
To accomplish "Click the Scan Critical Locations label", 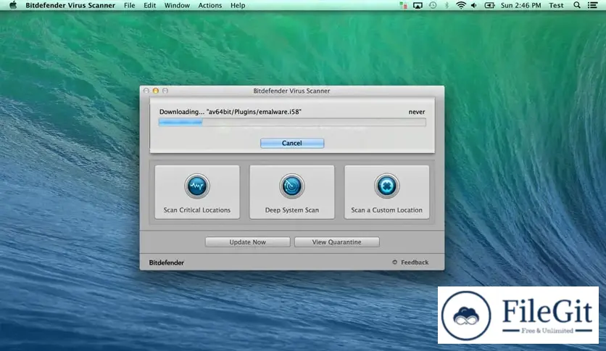I will click(x=196, y=210).
